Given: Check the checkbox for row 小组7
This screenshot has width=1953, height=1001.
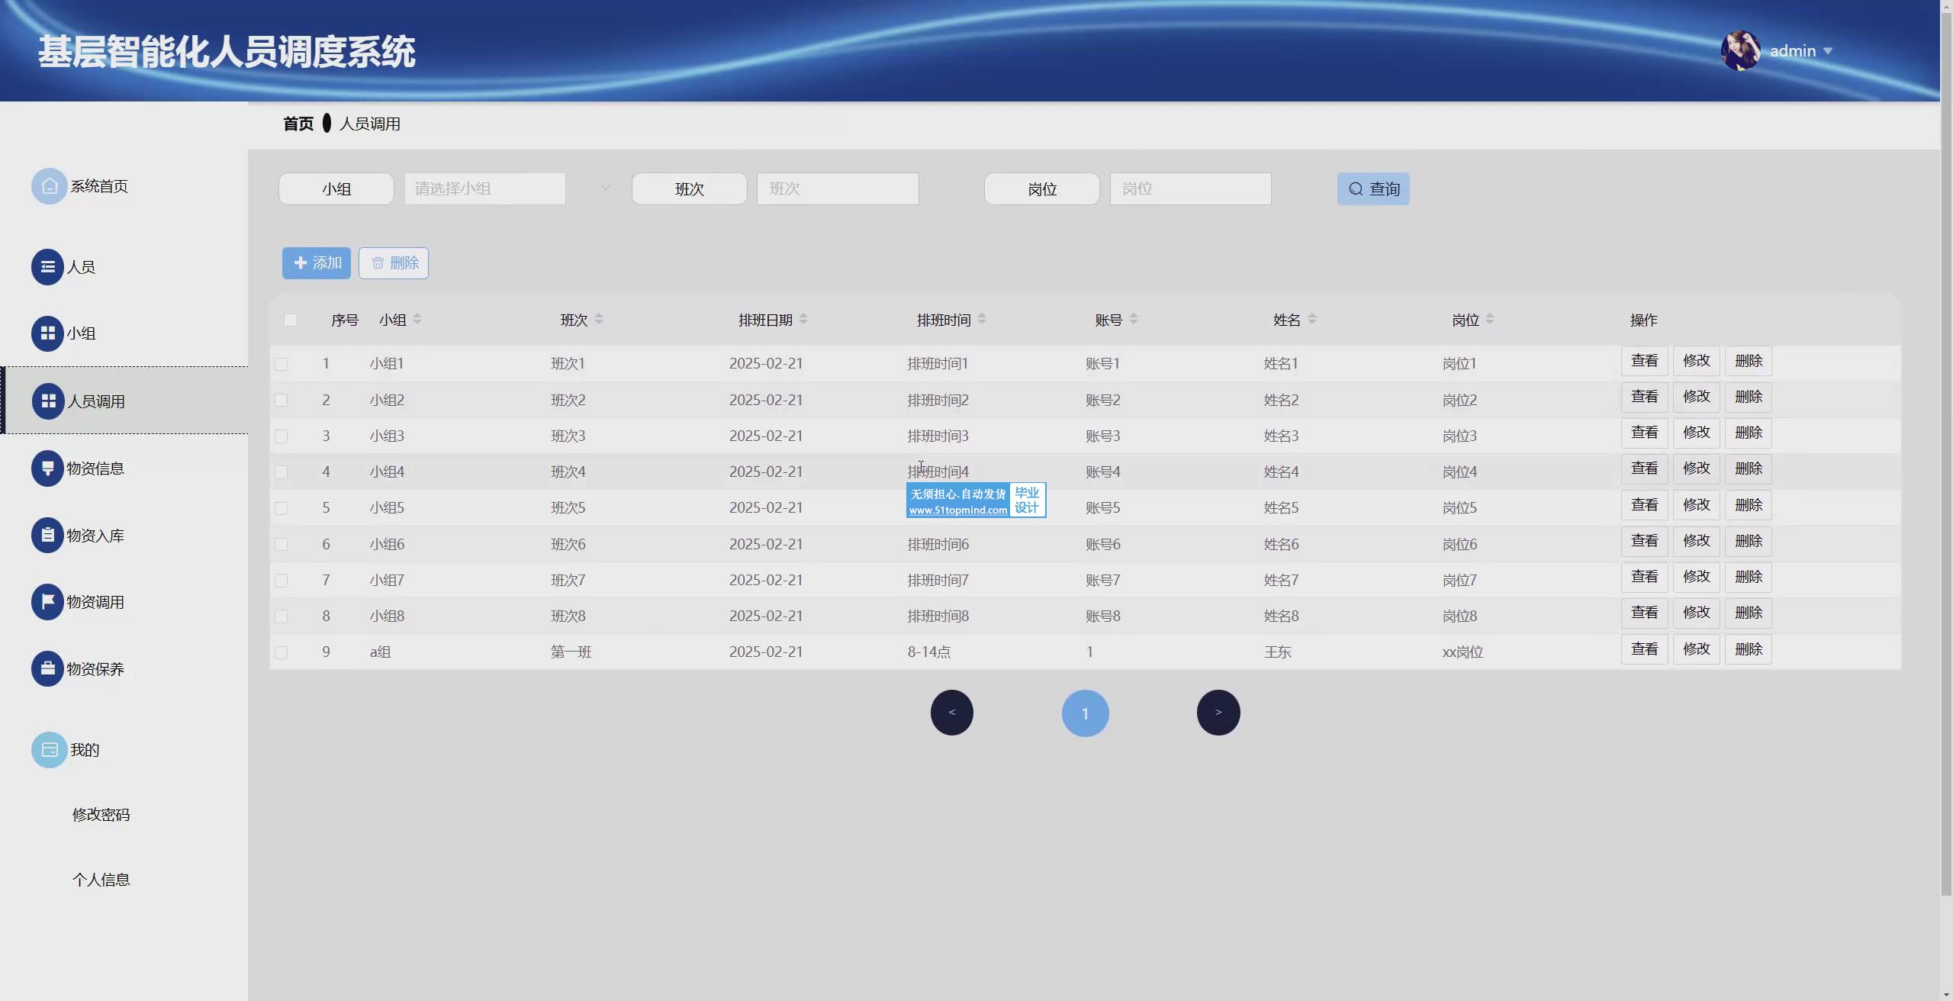Looking at the screenshot, I should (282, 581).
